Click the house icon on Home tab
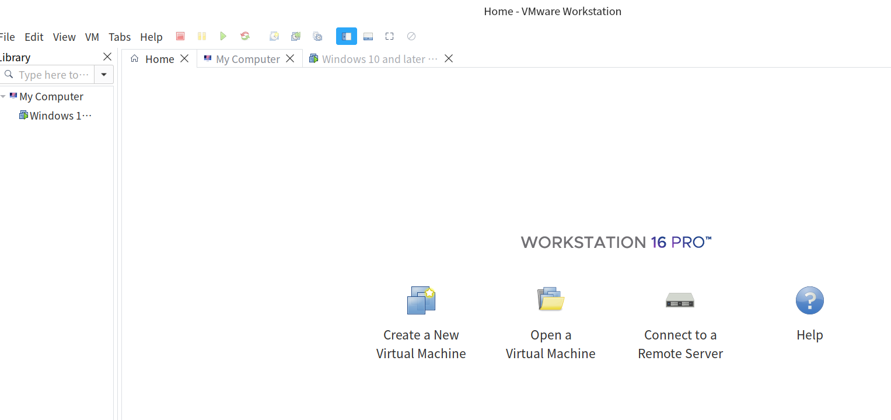 pos(135,59)
